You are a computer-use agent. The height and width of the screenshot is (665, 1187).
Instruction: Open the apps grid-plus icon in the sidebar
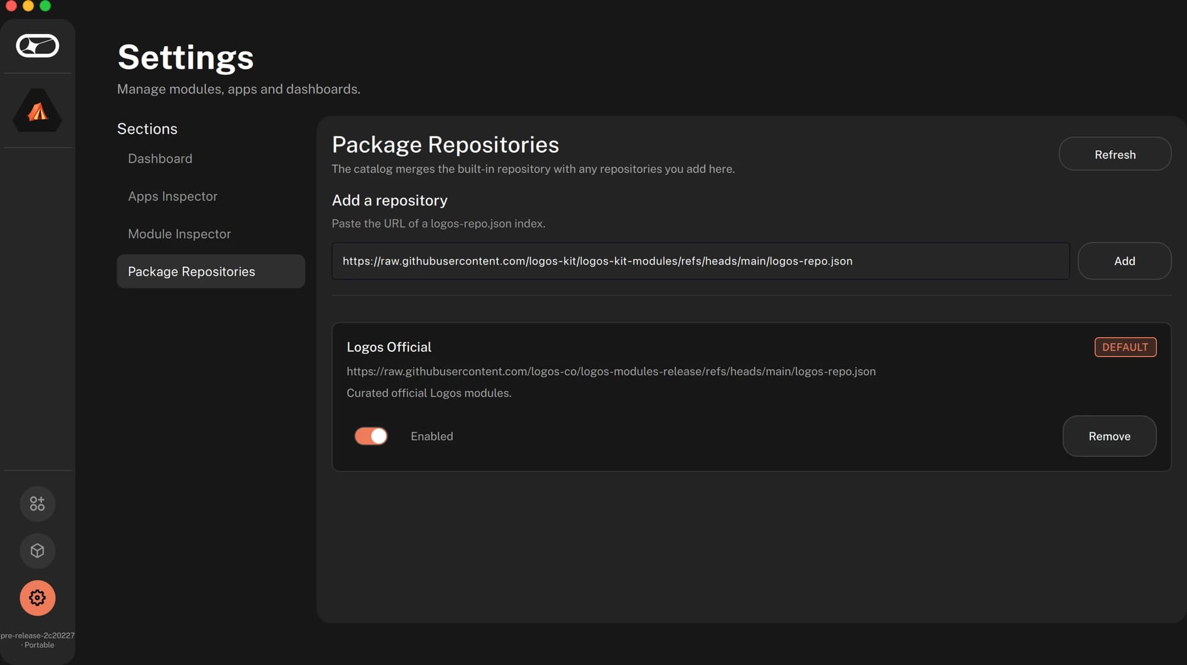click(x=37, y=504)
